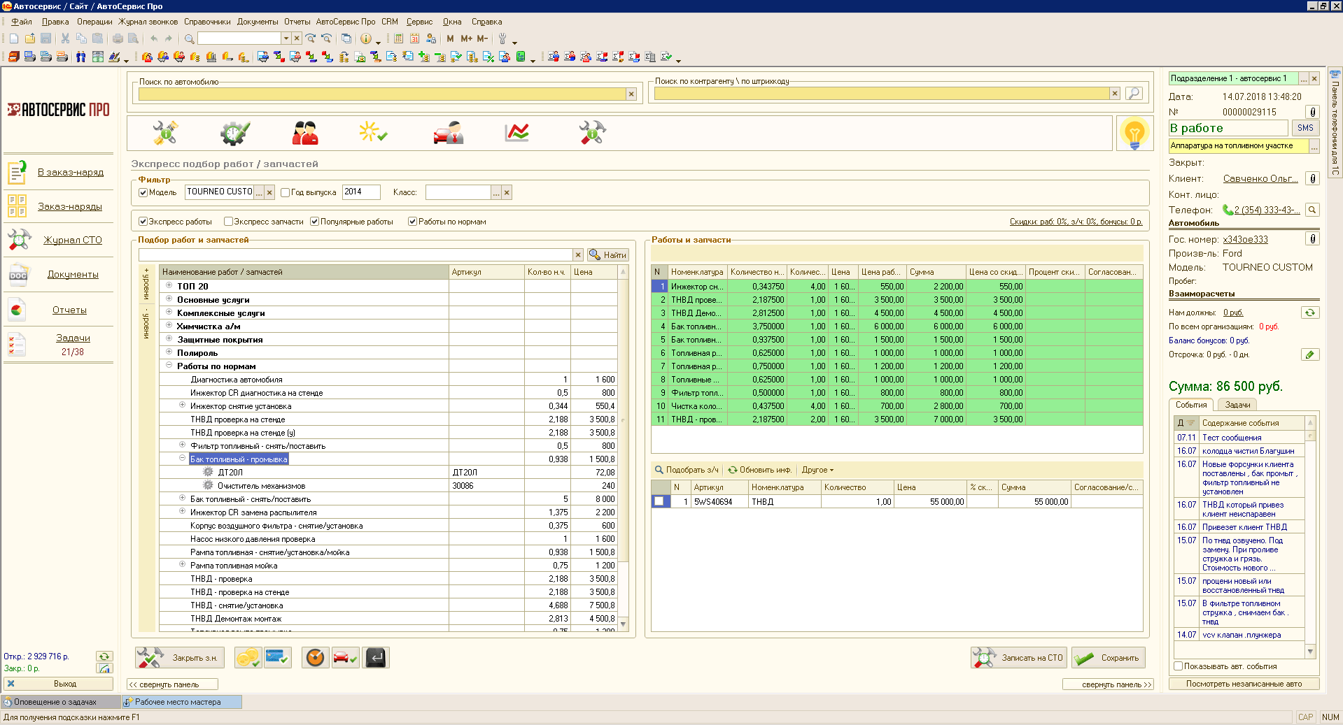The height and width of the screenshot is (725, 1343).
Task: Click the yellow lightbulb hint icon
Action: 1134,133
